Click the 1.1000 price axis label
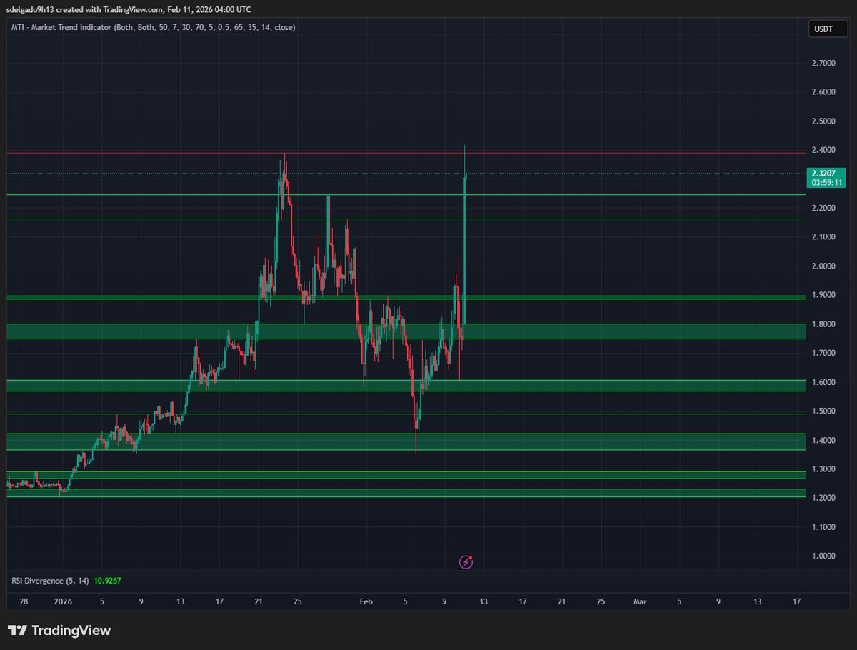This screenshot has width=857, height=650. 823,527
